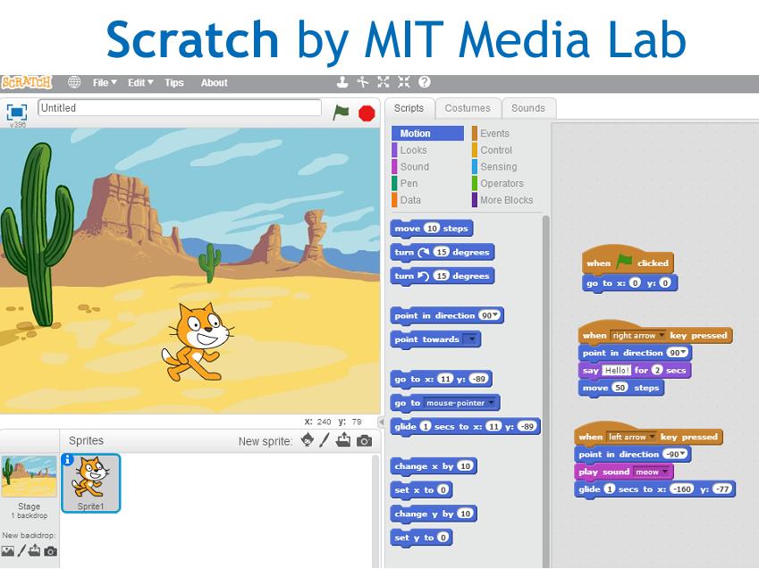The width and height of the screenshot is (759, 569).
Task: Open the play sound meow dropdown
Action: point(665,472)
